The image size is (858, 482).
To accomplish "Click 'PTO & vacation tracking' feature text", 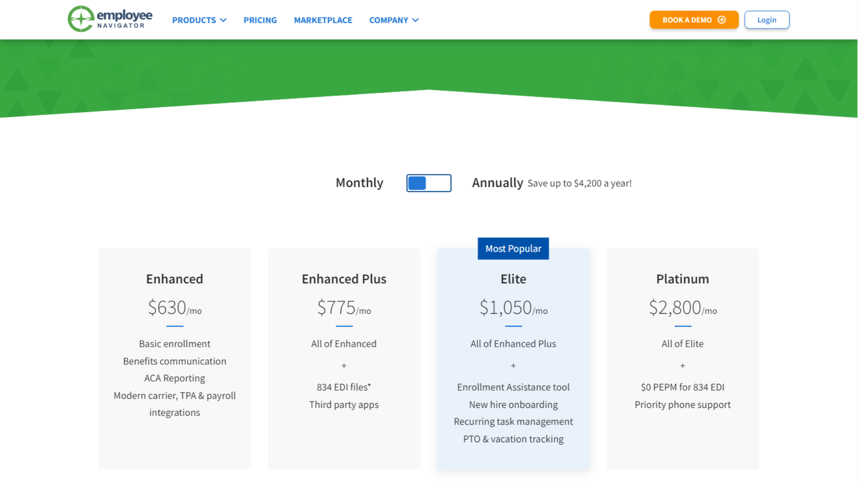I will click(513, 439).
